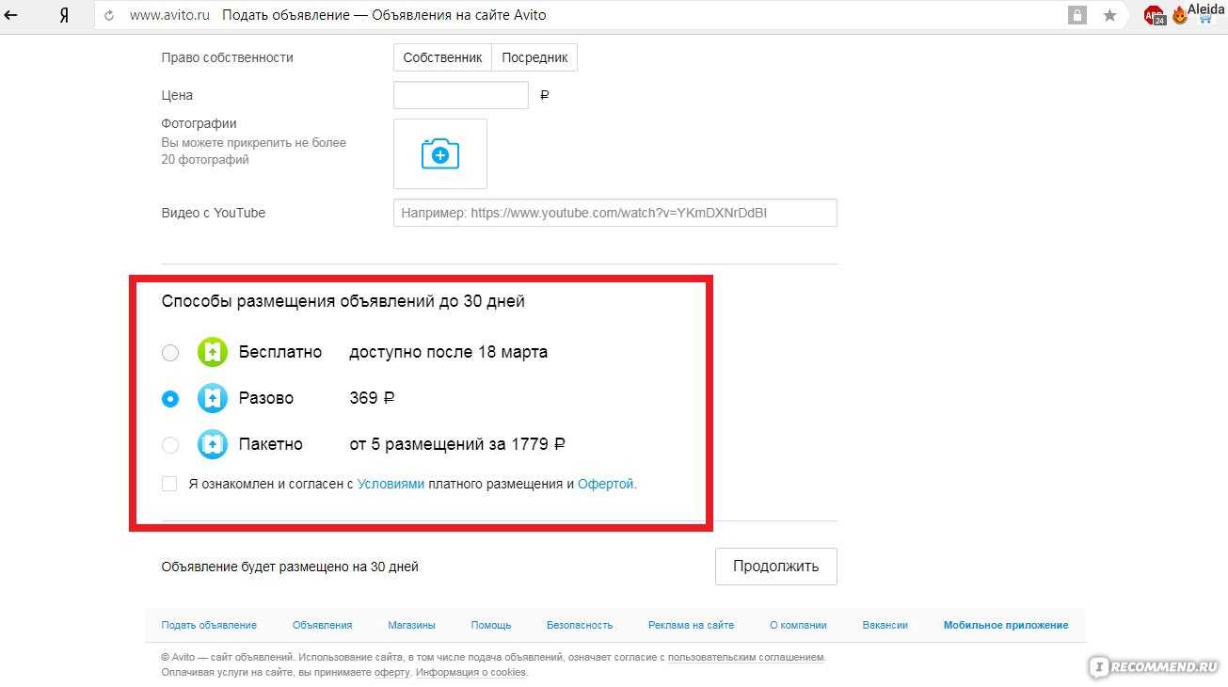Open the Yandex 'Я' home button
The height and width of the screenshot is (687, 1228).
64,15
